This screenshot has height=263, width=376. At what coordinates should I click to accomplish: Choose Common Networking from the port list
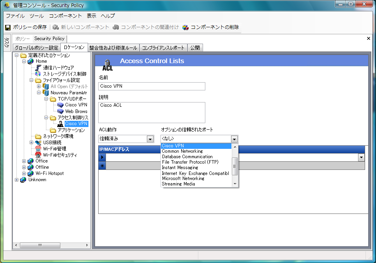tap(196, 151)
